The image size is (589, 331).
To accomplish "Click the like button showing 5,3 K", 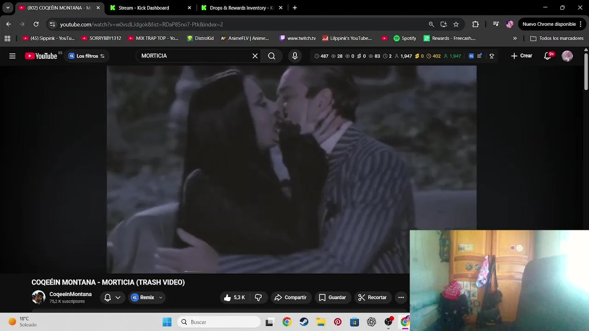I will click(x=234, y=297).
